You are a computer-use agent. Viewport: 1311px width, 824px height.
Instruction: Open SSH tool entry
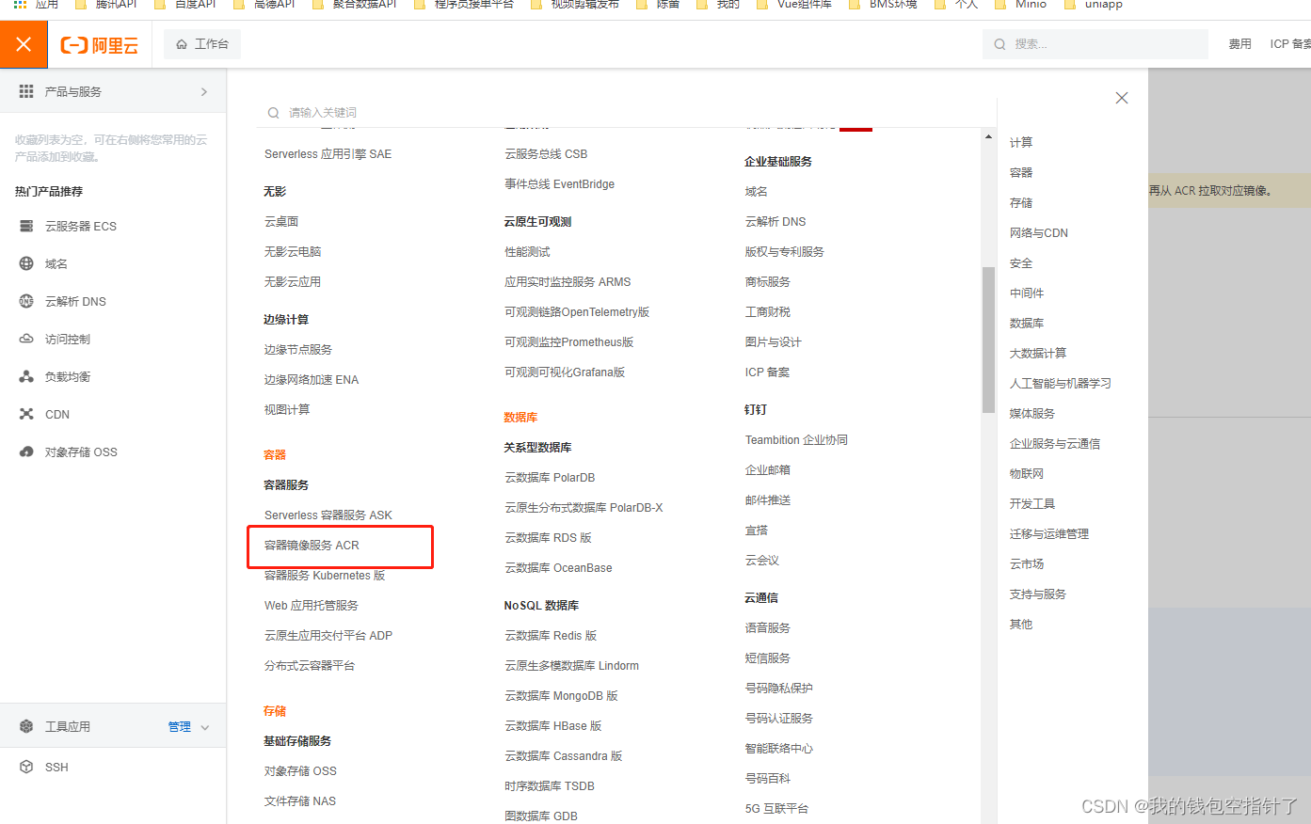pyautogui.click(x=56, y=768)
